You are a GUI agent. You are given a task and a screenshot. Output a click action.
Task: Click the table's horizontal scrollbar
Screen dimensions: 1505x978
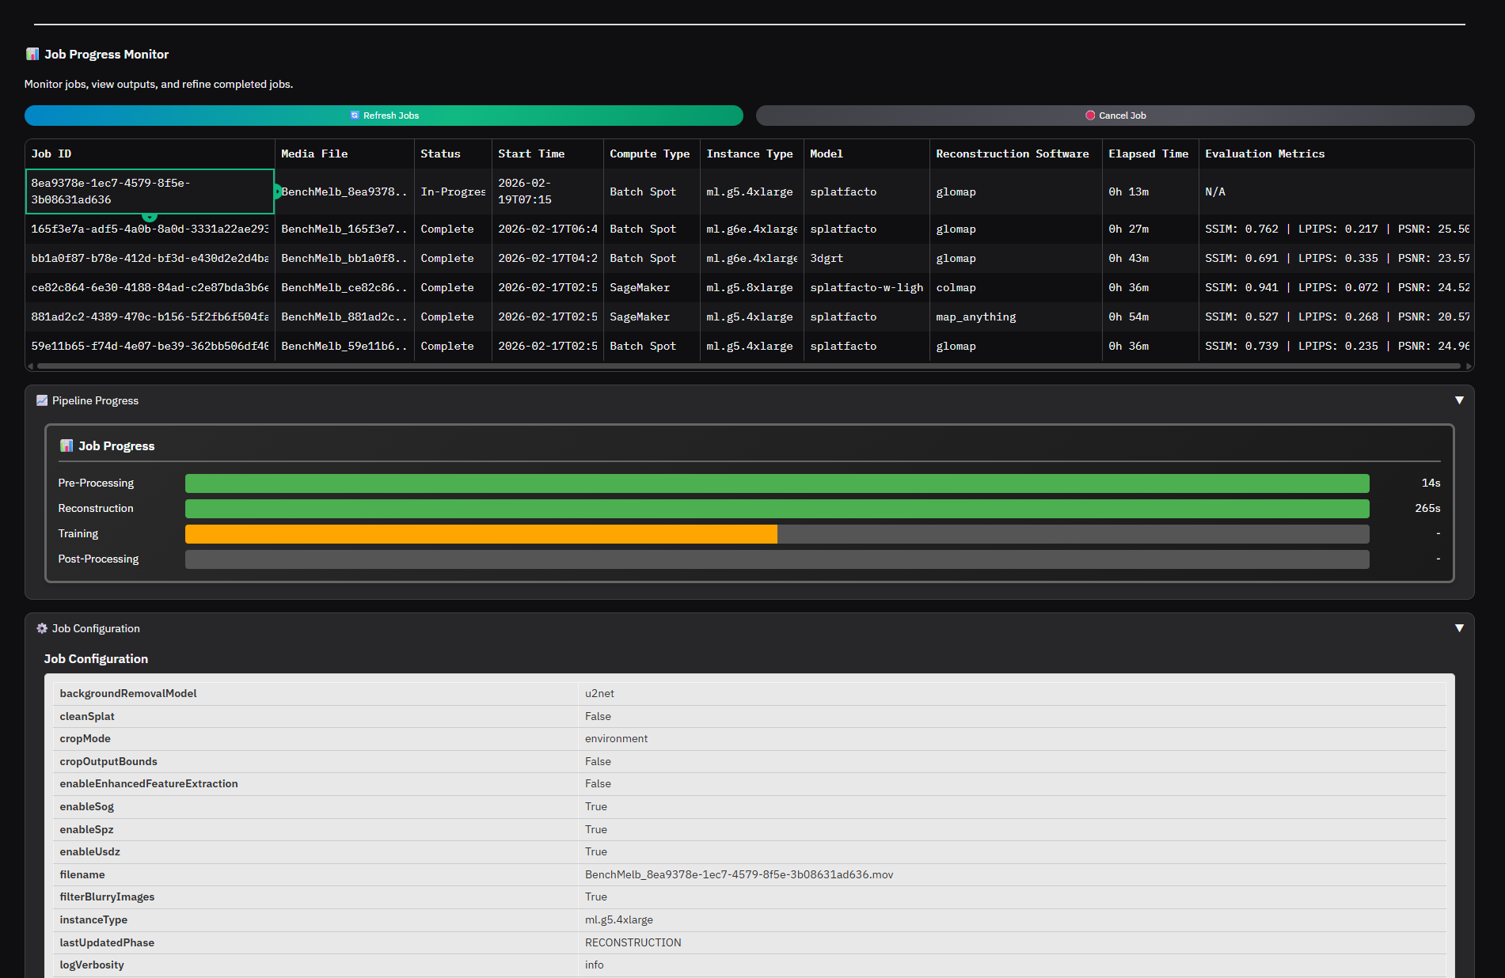click(x=748, y=366)
